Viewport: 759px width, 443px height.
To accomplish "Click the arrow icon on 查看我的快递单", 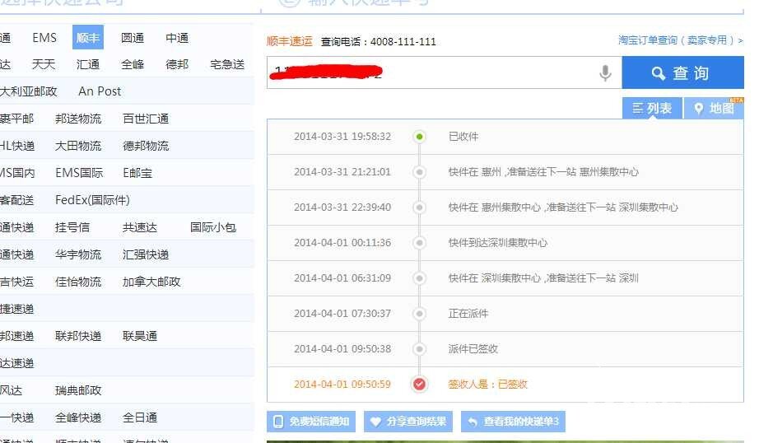I will click(473, 422).
